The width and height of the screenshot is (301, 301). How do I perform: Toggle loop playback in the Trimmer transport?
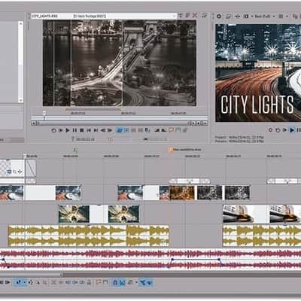coord(53,130)
